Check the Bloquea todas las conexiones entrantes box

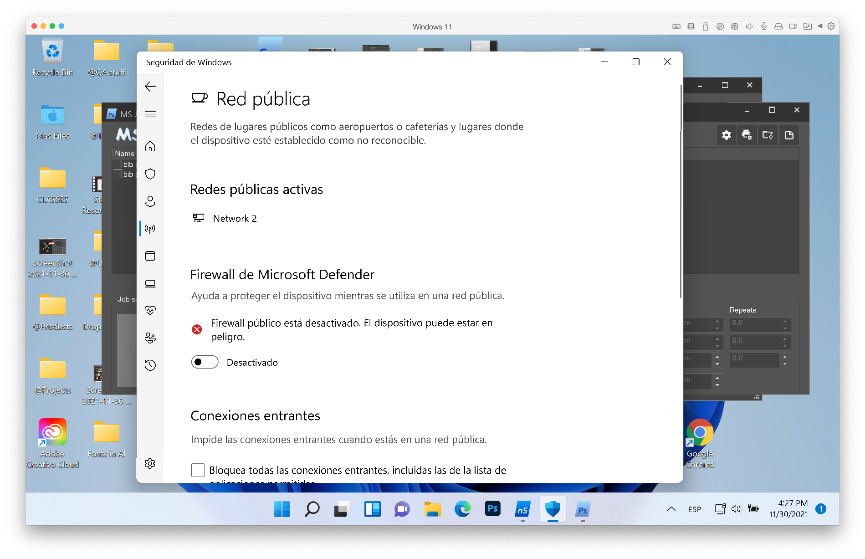[198, 470]
